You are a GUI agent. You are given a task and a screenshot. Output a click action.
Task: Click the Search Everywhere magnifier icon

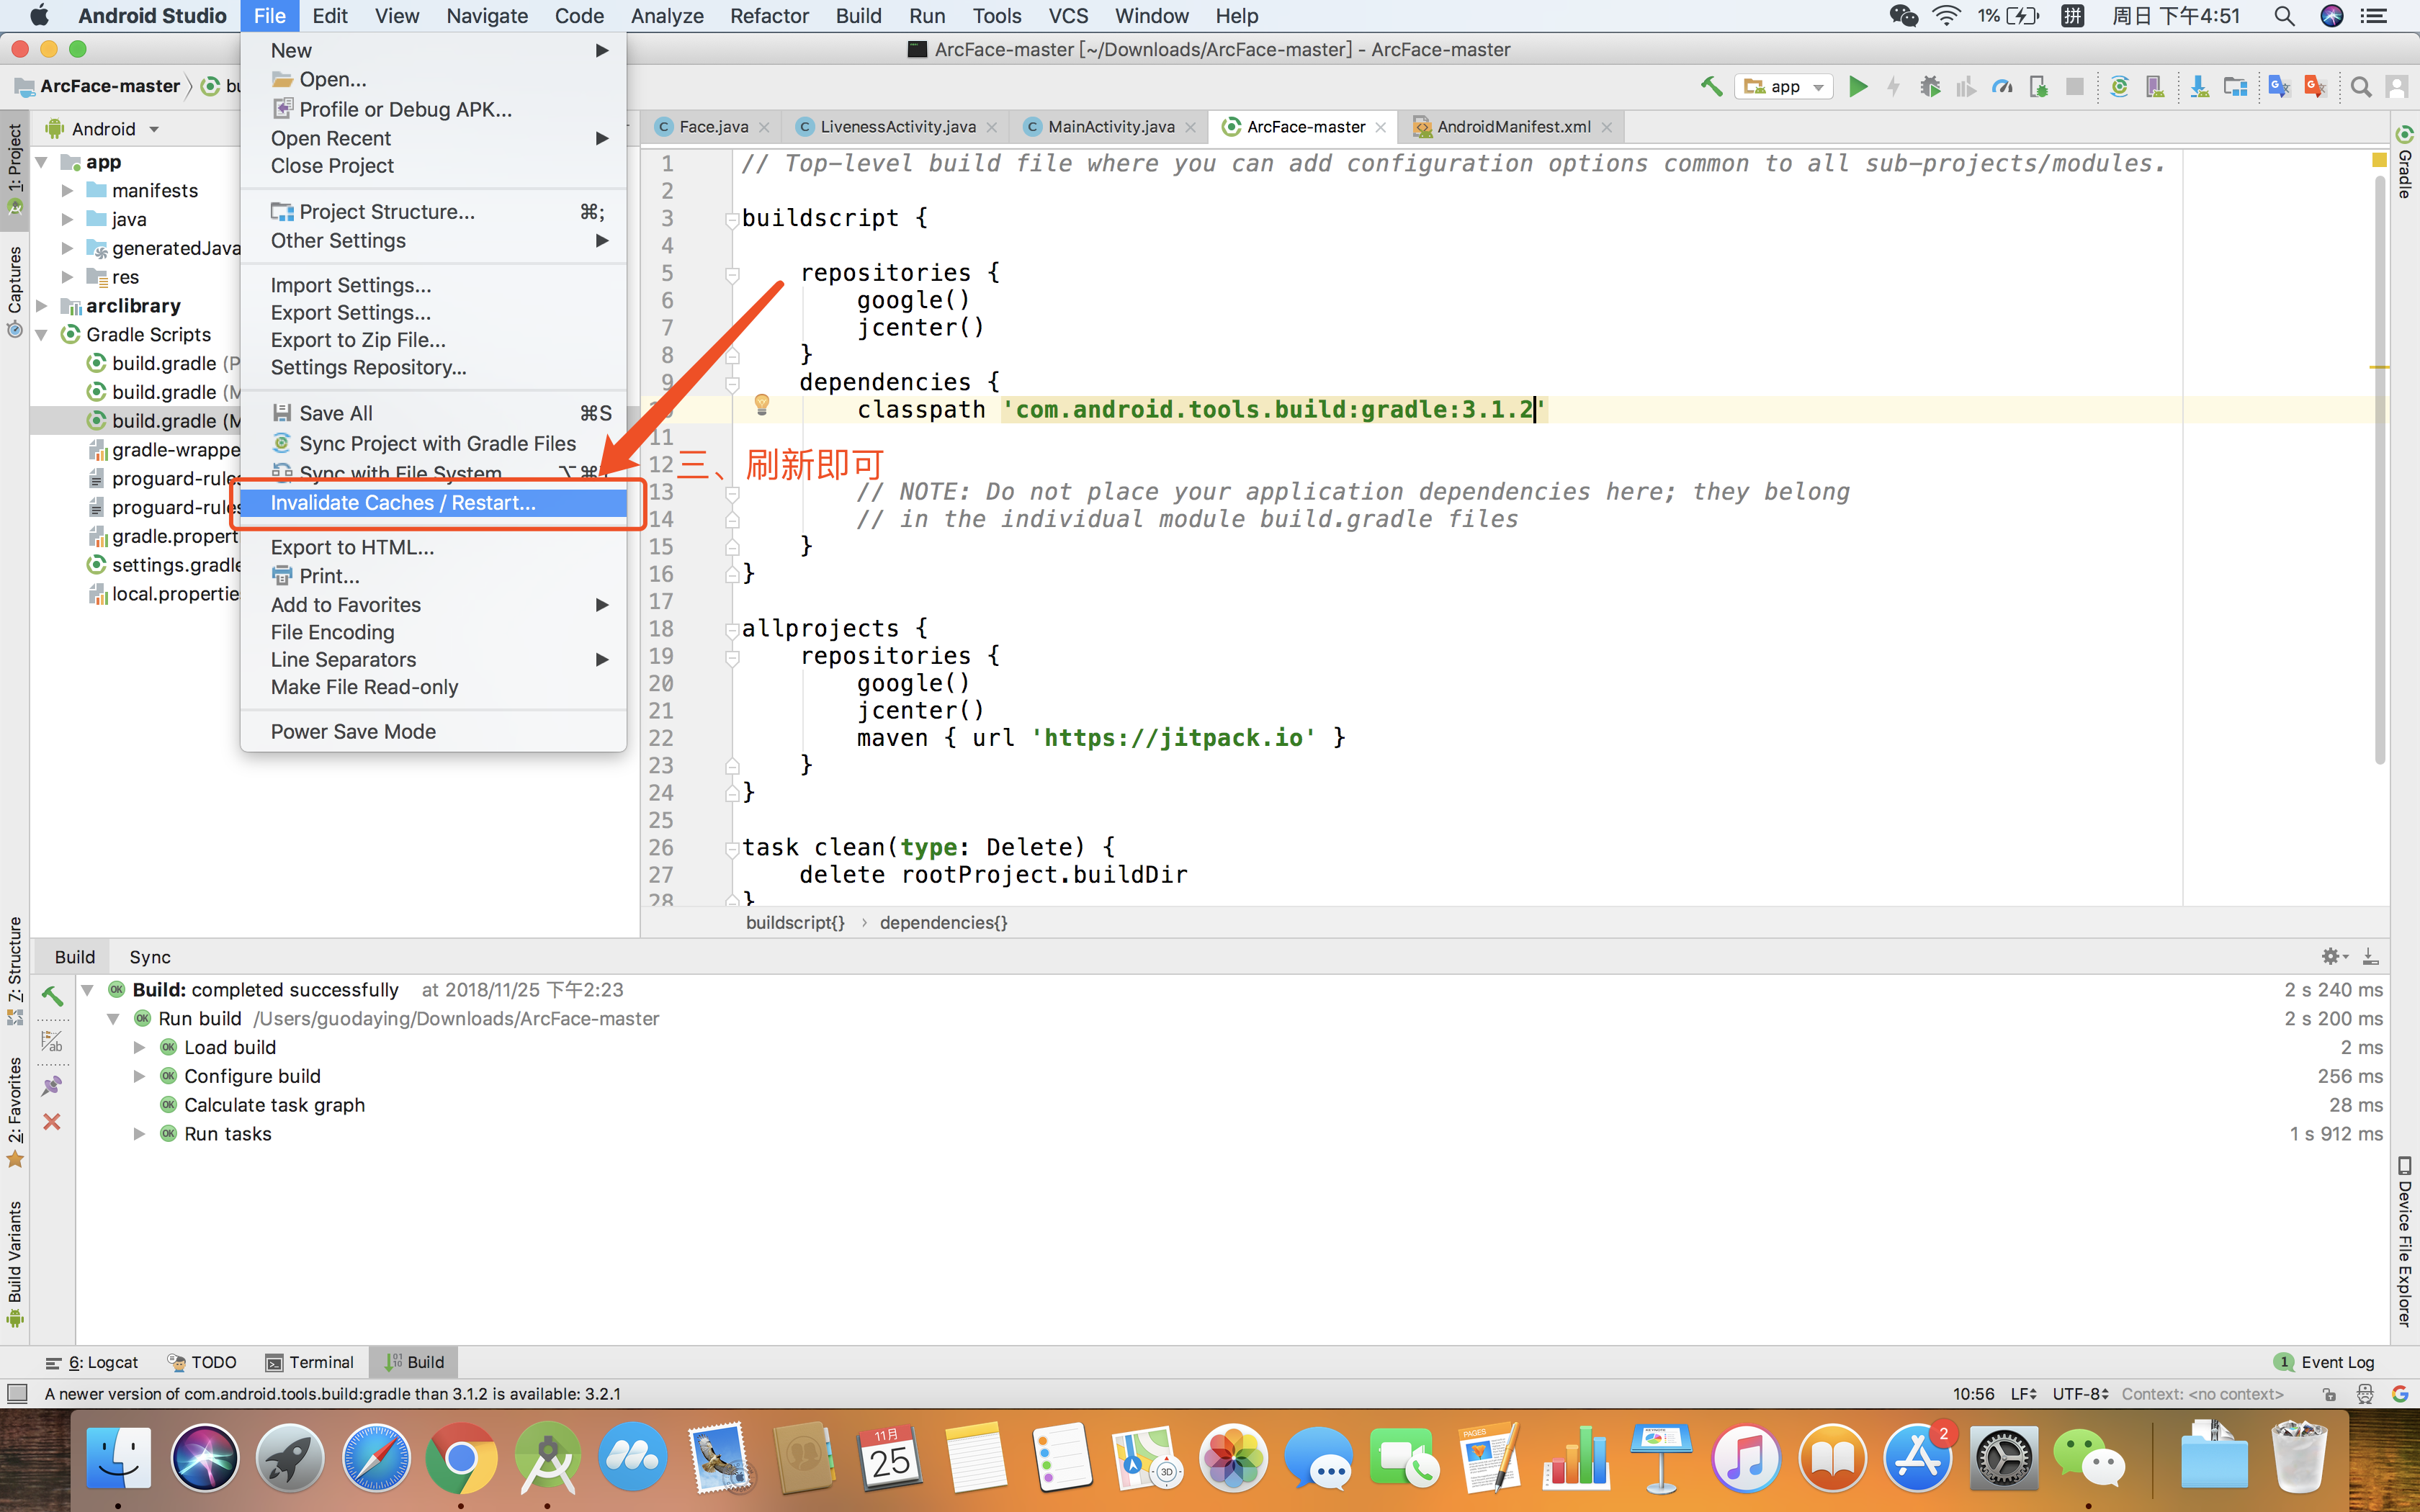2360,87
